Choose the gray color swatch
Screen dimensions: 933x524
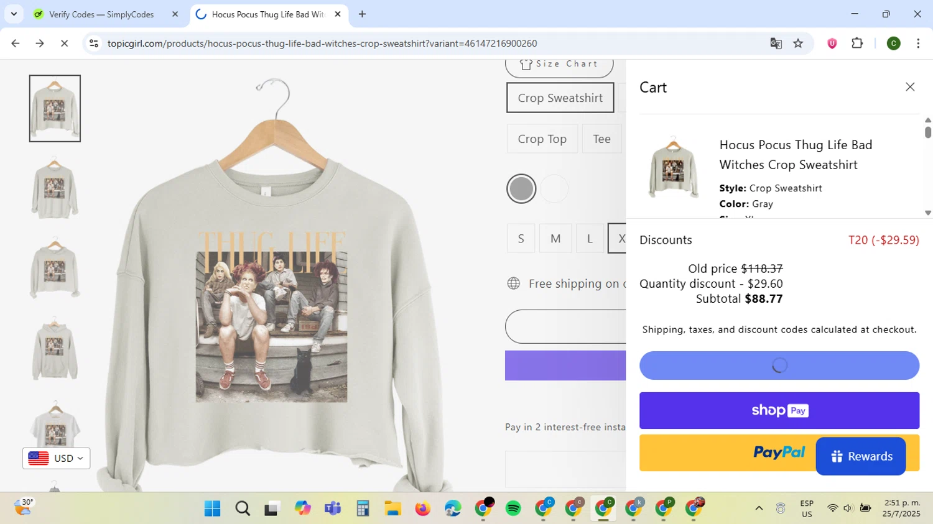[521, 189]
